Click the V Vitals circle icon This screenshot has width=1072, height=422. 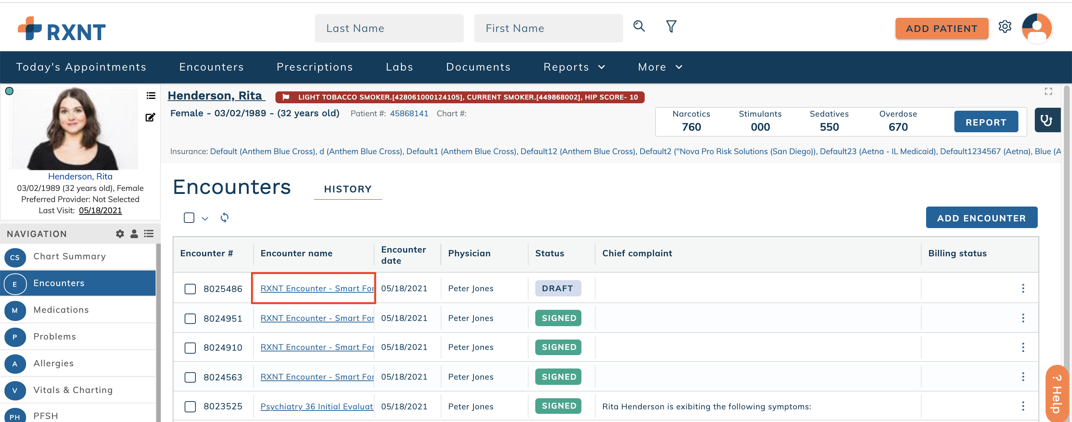click(x=15, y=390)
